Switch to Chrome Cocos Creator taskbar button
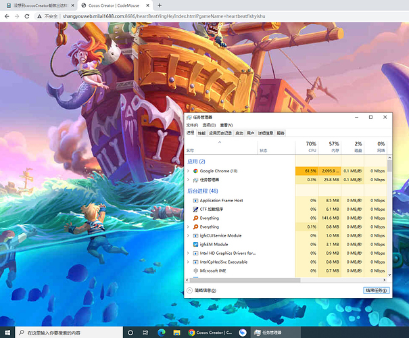The height and width of the screenshot is (338, 409). coord(210,333)
